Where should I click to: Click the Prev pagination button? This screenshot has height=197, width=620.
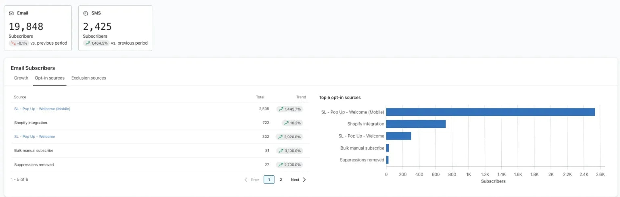pyautogui.click(x=252, y=180)
